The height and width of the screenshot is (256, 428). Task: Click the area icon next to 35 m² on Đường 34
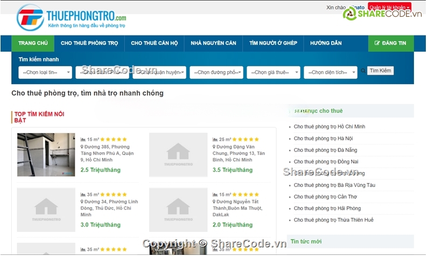pos(83,195)
